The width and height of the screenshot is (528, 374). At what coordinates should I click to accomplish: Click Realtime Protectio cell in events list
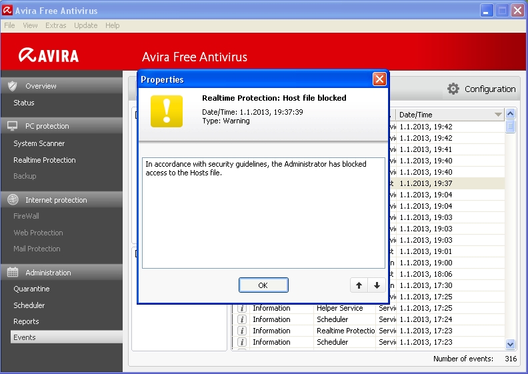pos(346,331)
